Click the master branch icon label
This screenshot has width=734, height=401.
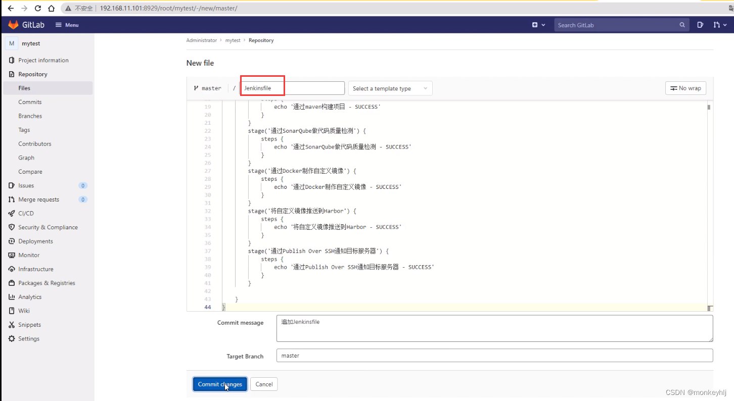point(207,88)
